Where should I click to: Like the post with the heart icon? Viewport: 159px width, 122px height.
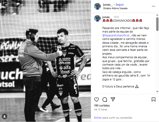coord(96,99)
